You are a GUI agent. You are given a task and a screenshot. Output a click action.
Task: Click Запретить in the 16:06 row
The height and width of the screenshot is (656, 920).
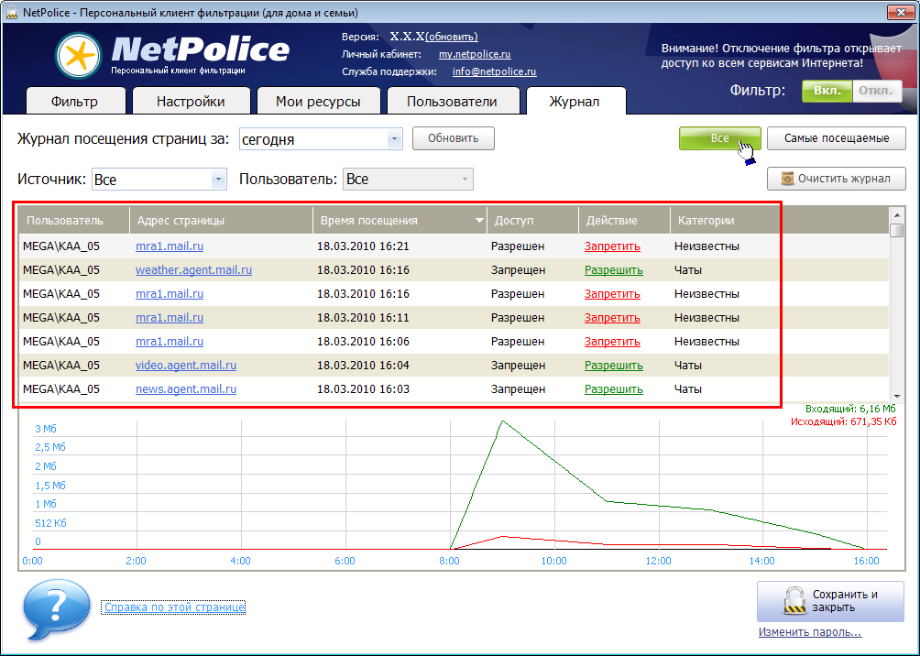(x=612, y=342)
